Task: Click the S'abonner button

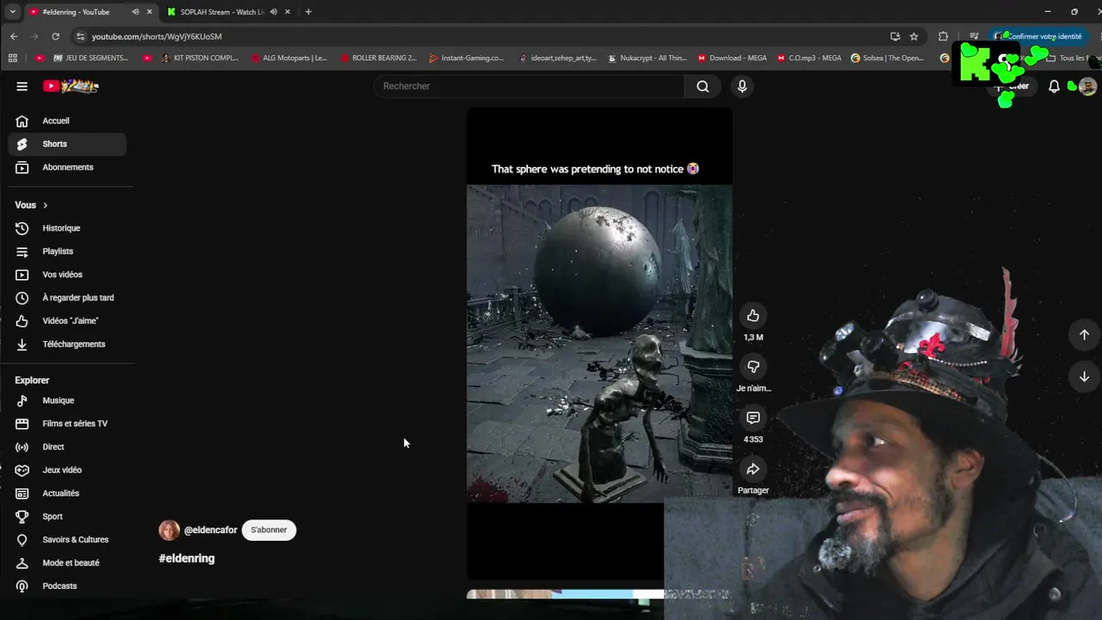Action: [x=269, y=530]
